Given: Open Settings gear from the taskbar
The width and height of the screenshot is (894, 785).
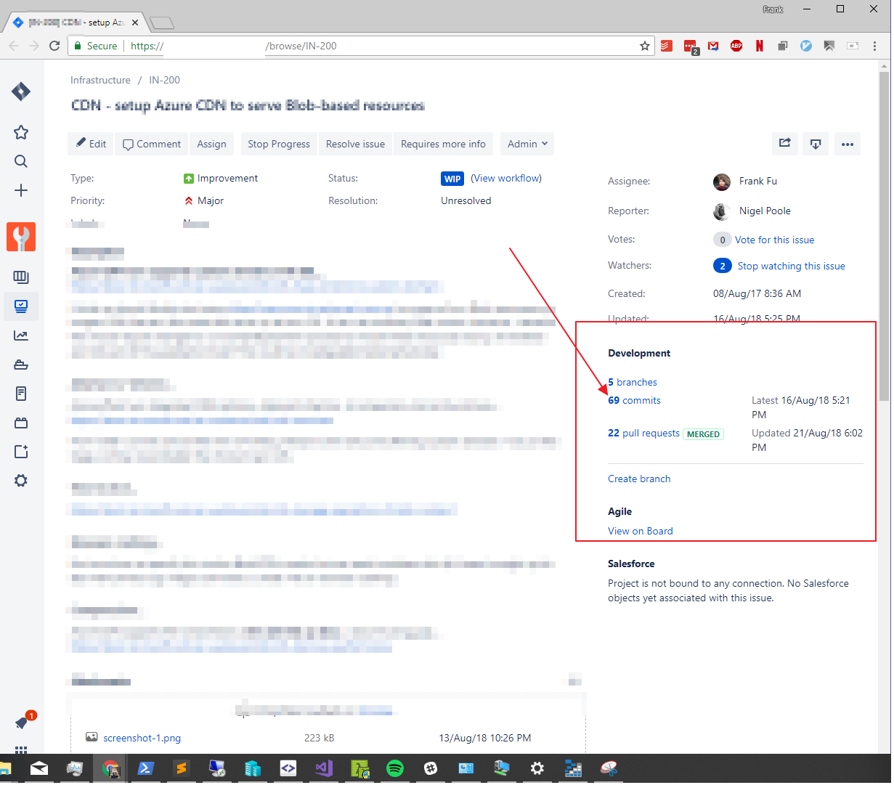Looking at the screenshot, I should tap(537, 768).
